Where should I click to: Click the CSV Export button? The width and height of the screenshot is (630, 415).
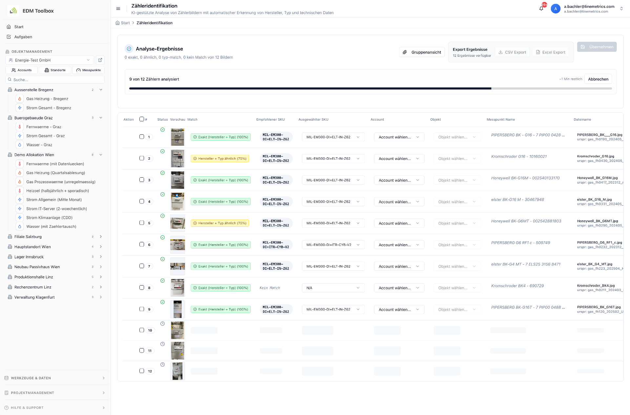click(512, 52)
